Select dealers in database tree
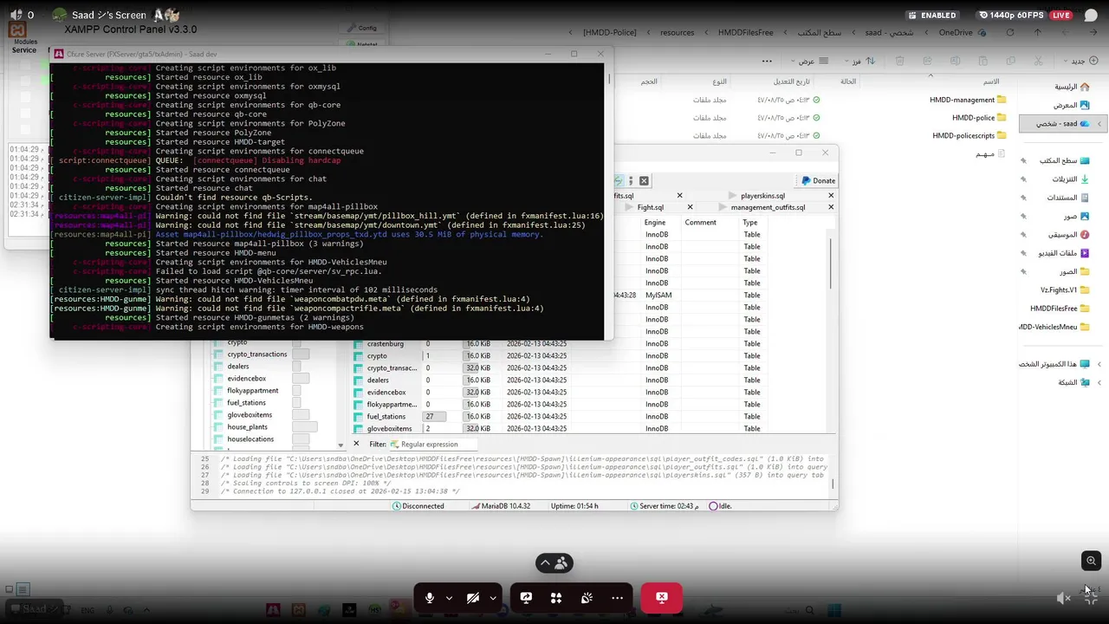1109x624 pixels. click(x=238, y=367)
